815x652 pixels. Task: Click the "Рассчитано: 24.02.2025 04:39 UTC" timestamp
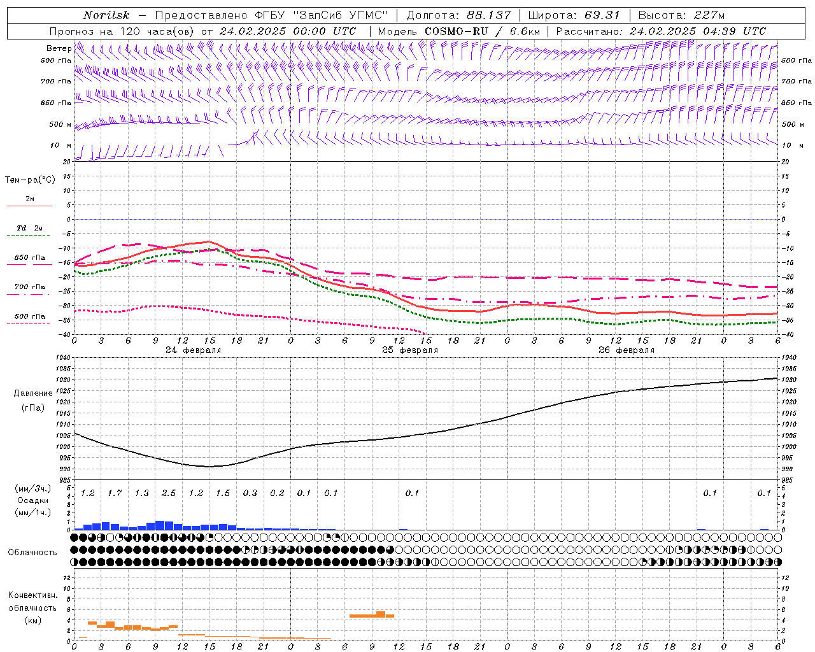661,31
